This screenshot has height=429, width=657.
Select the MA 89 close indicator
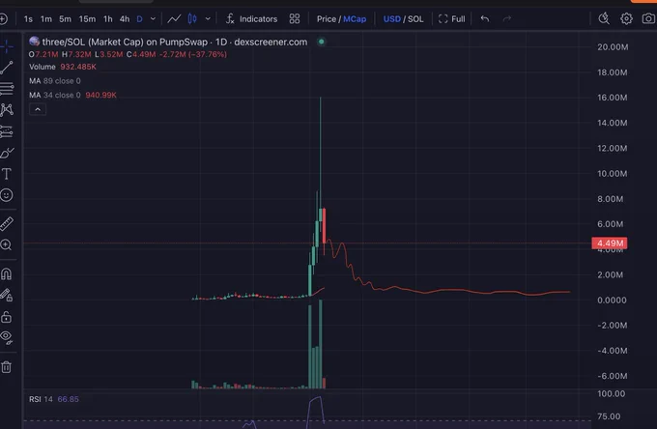[55, 81]
